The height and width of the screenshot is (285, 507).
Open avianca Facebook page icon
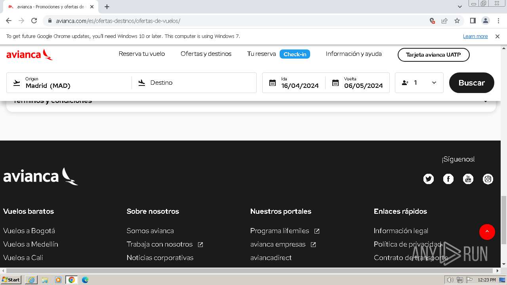click(448, 179)
